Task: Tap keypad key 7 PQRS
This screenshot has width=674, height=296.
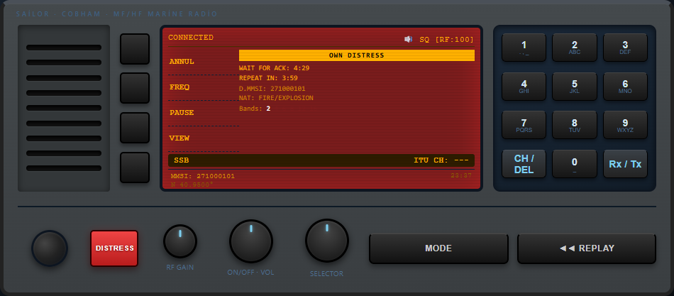Action: (524, 125)
